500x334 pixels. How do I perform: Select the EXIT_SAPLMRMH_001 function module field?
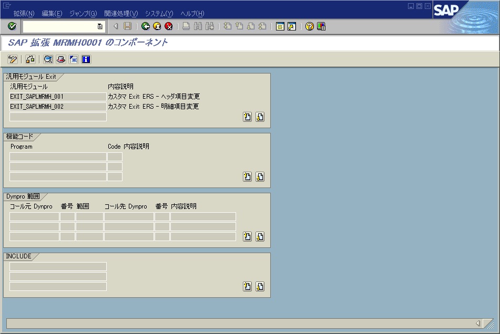pyautogui.click(x=58, y=97)
